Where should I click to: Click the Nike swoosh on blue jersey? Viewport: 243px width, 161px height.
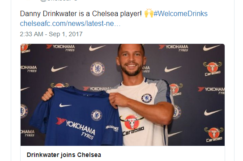click(65, 105)
